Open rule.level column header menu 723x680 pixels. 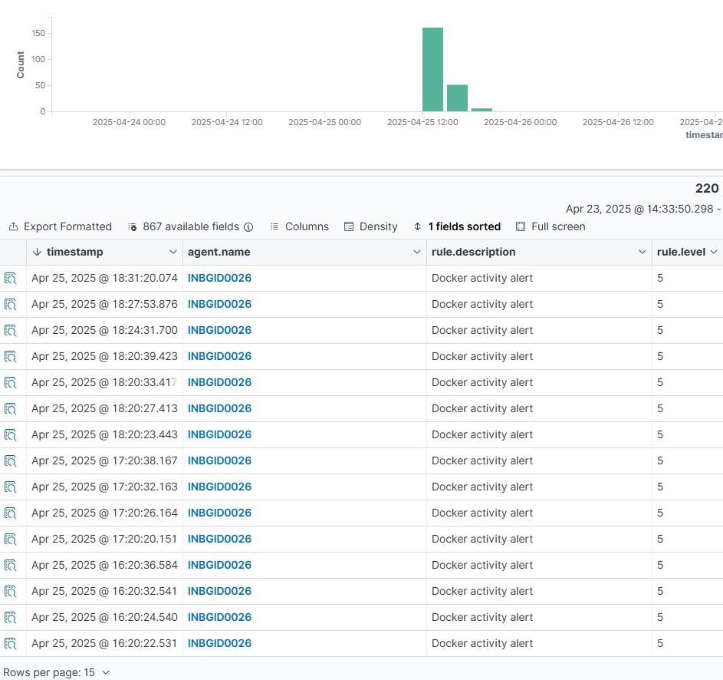[713, 253]
